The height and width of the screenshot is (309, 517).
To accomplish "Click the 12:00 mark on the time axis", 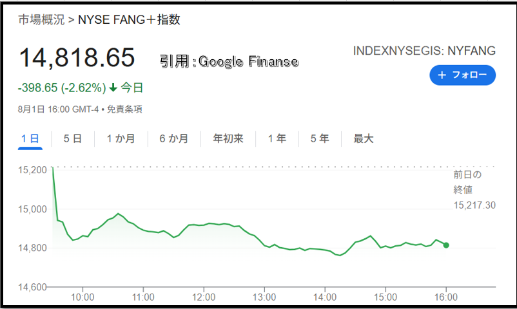I will (x=204, y=297).
